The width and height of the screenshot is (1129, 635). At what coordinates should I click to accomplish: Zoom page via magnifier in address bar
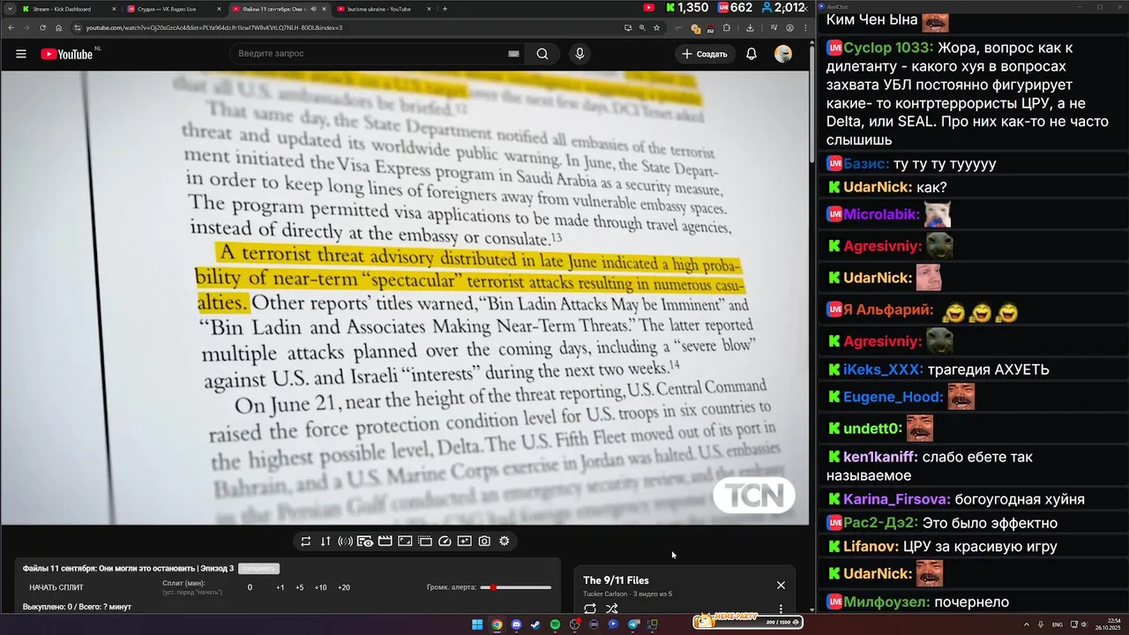[642, 27]
